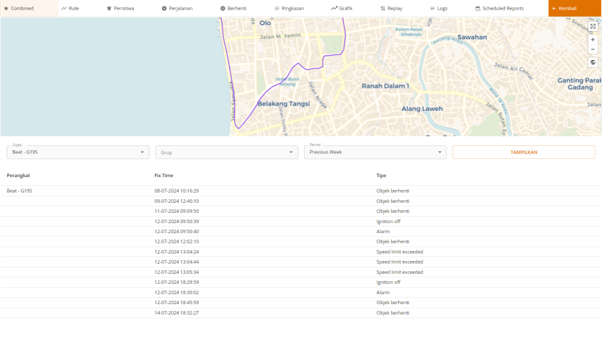Open the Berhenti stops tab
This screenshot has height=338, width=602.
click(x=233, y=8)
